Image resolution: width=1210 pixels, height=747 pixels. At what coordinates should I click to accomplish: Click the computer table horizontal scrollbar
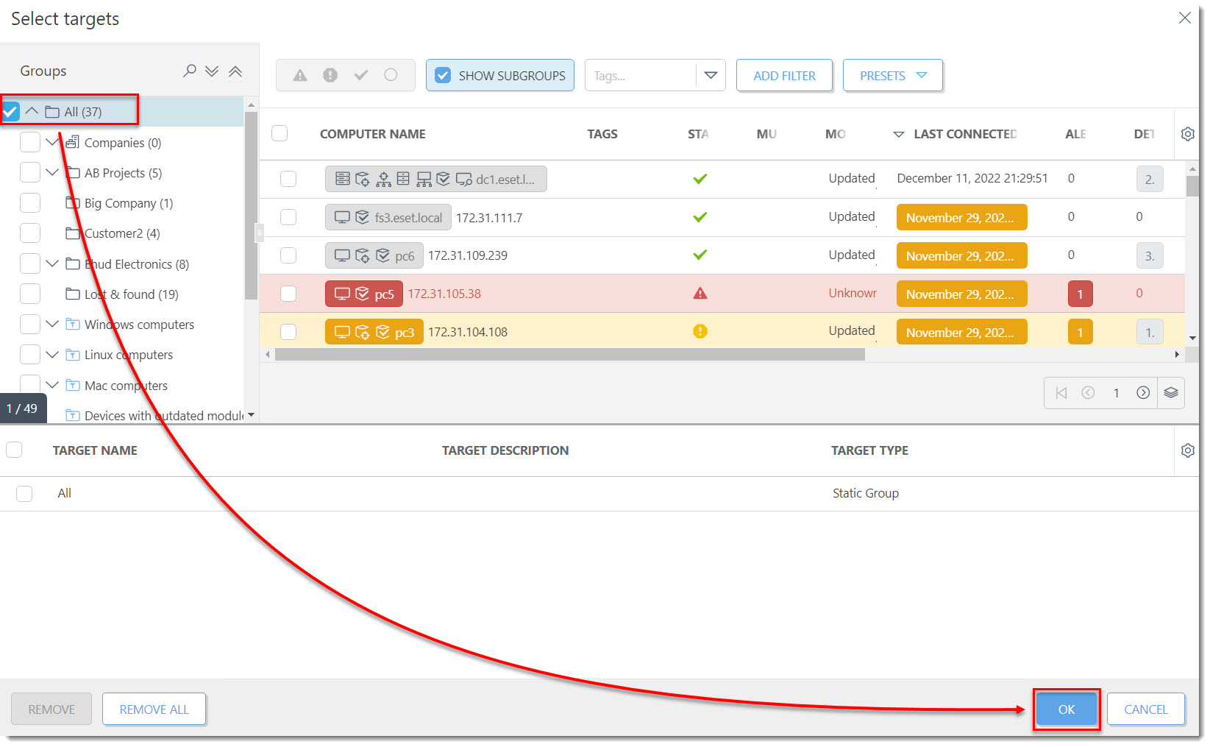(x=569, y=355)
